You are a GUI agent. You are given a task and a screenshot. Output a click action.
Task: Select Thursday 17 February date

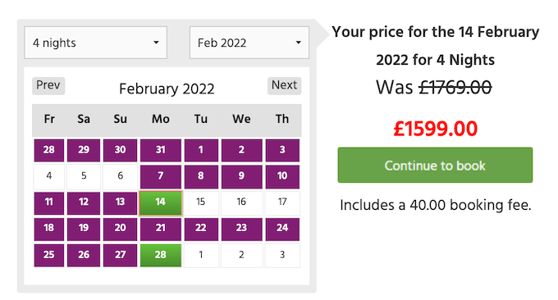[282, 202]
